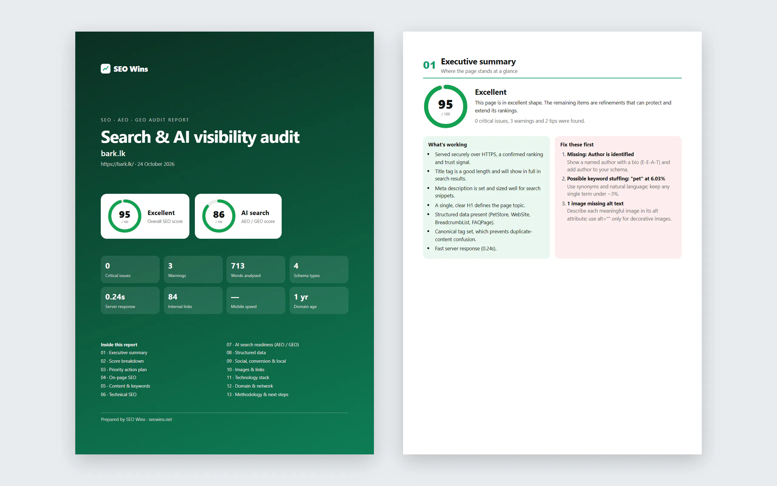The height and width of the screenshot is (486, 777).
Task: Open contents entry 12 Domain & network
Action: pos(250,386)
